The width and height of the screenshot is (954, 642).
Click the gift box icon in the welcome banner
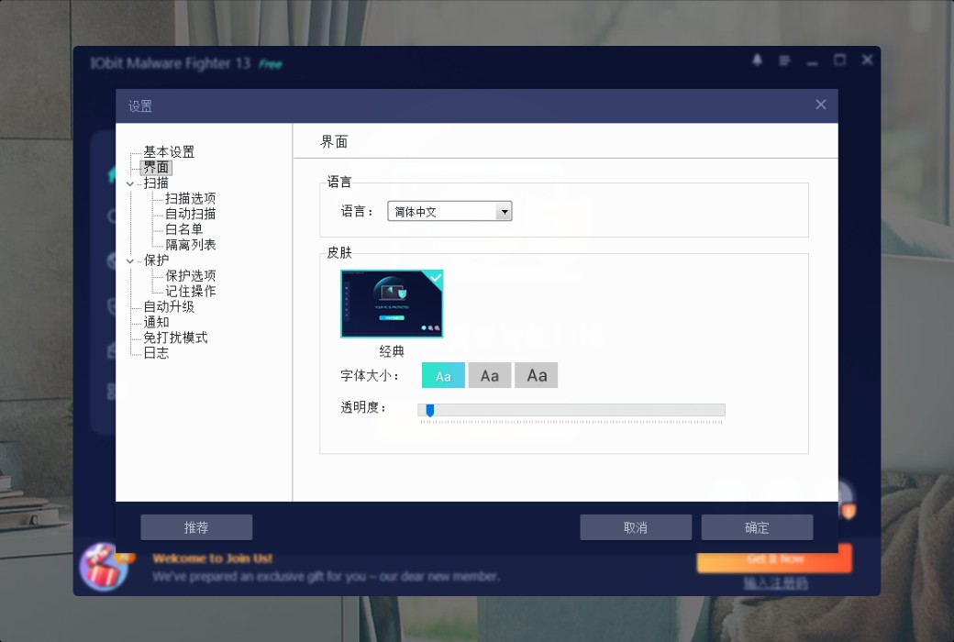(x=103, y=569)
